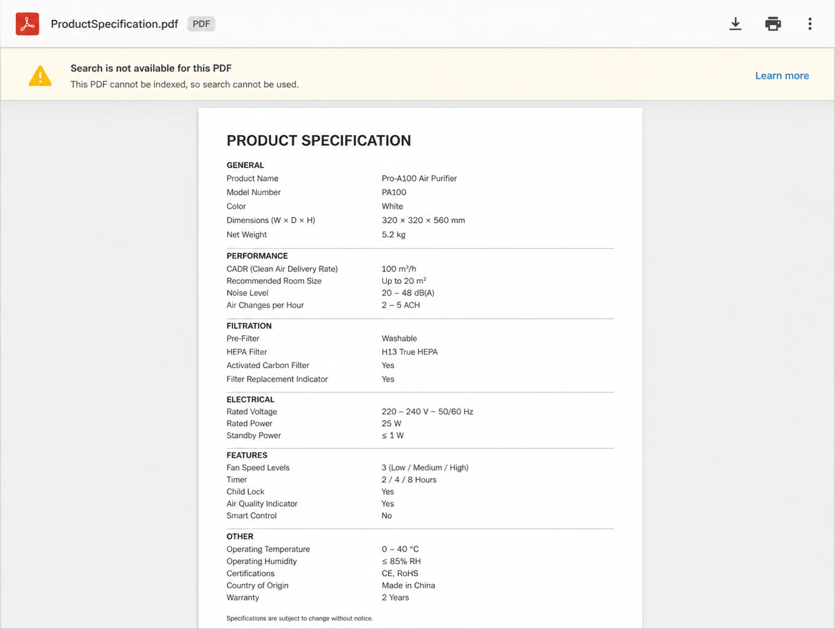Screen dimensions: 835x629
Task: Click 'This PDF cannot be indexed' message
Action: click(x=184, y=84)
